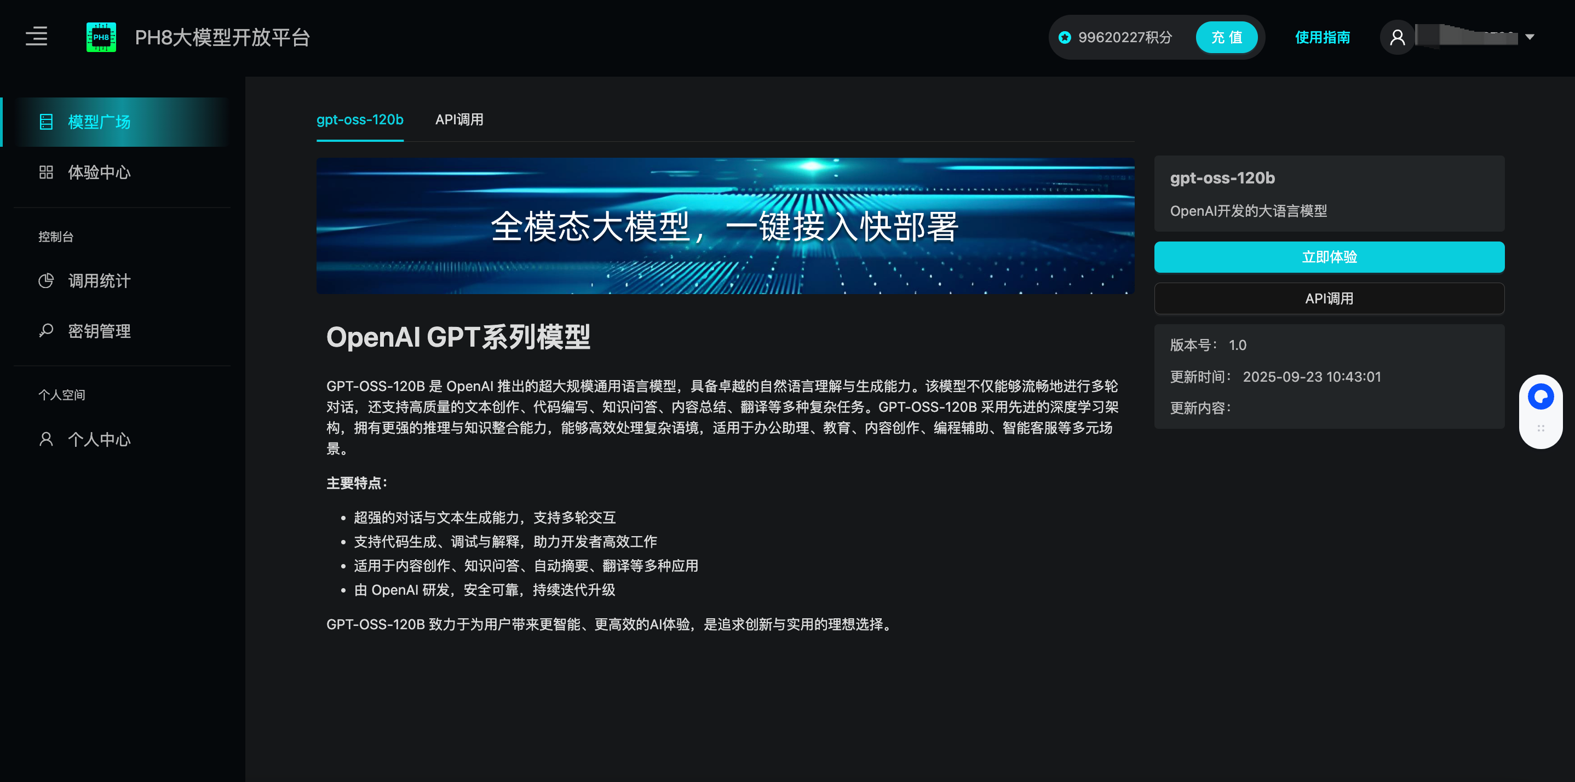Click the PH8大模型开放平台 title
The image size is (1575, 782).
222,37
